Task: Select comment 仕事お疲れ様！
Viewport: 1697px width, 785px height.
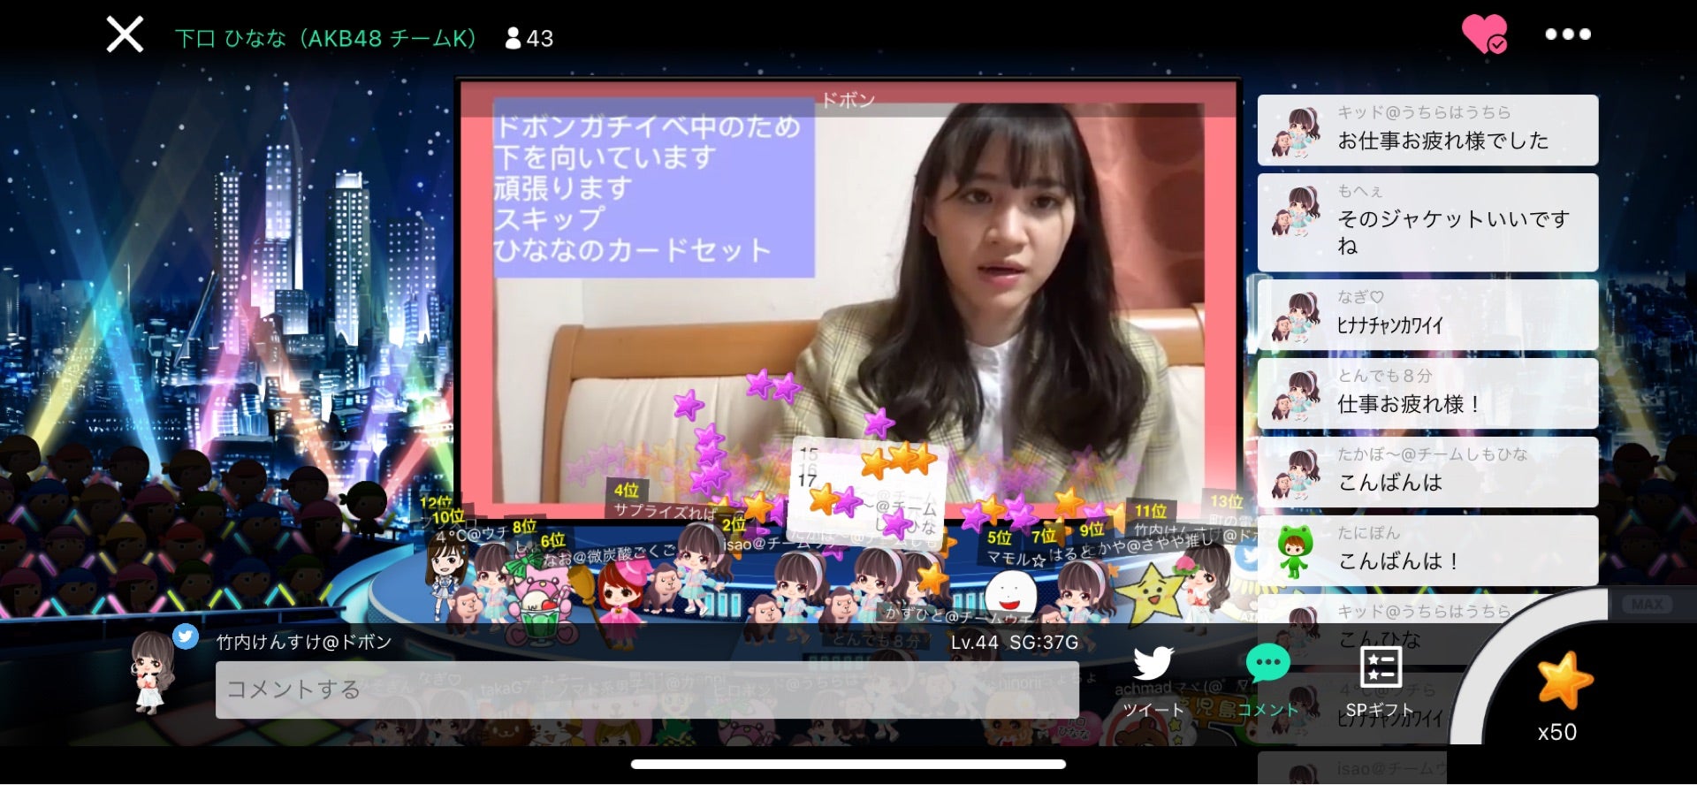Action: click(1427, 393)
